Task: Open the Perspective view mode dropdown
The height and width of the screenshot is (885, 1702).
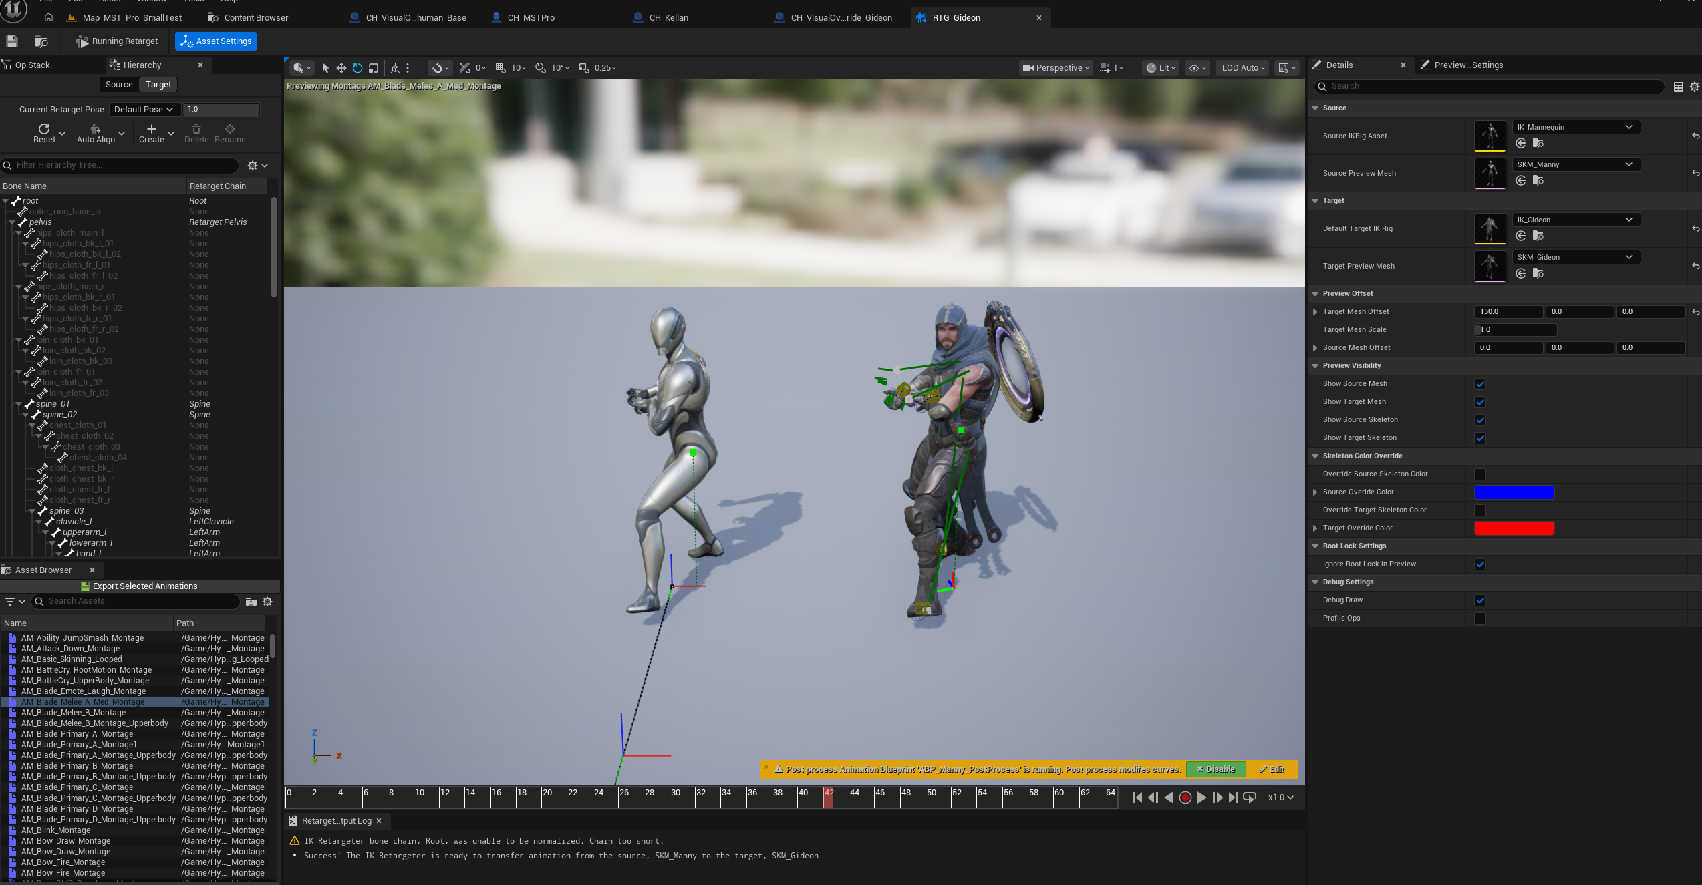Action: (1056, 68)
